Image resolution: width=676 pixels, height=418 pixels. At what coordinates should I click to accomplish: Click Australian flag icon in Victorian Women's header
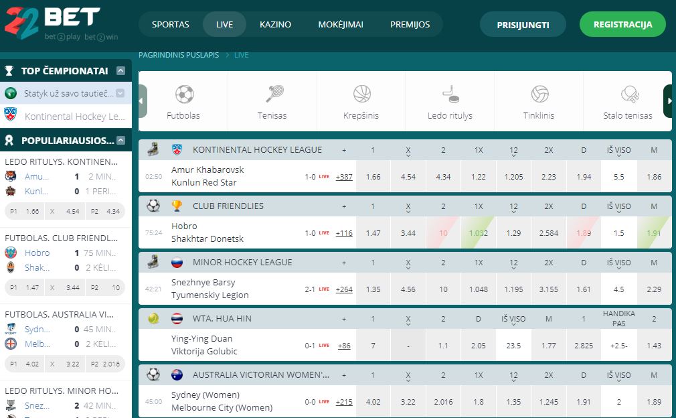(177, 374)
